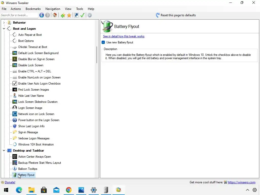Click the shortcut arrow export icon

pyautogui.click(x=76, y=15)
